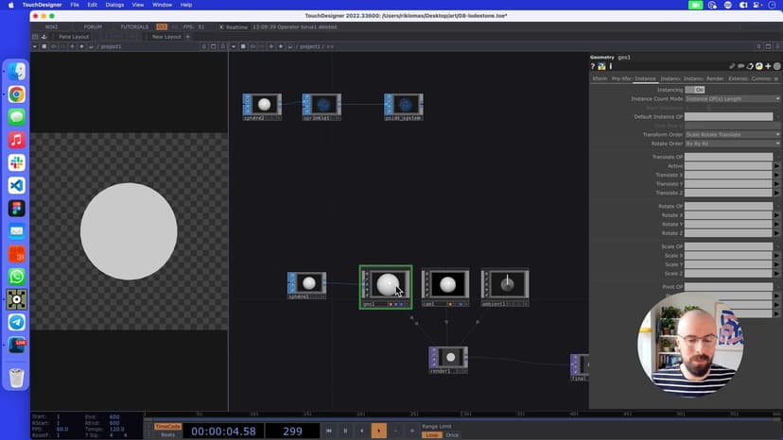Viewport: 783px width, 440px height.
Task: Click the TimeCode button
Action: click(167, 426)
